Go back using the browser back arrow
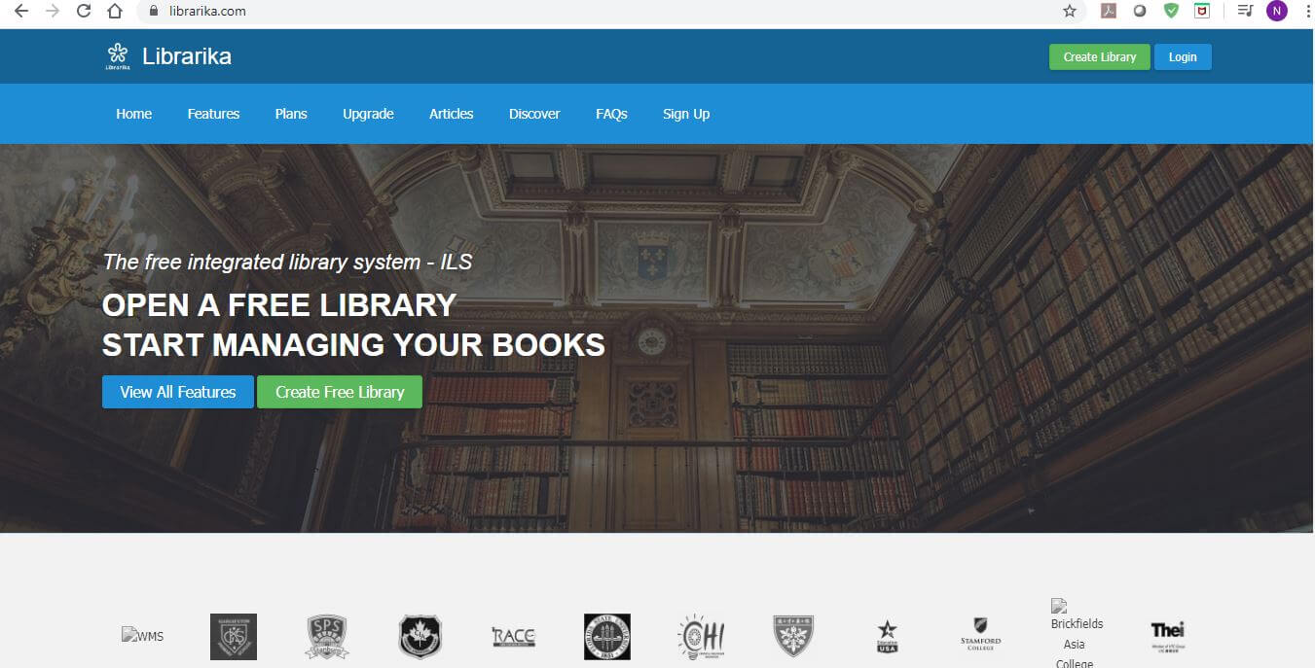This screenshot has width=1315, height=668. (21, 11)
